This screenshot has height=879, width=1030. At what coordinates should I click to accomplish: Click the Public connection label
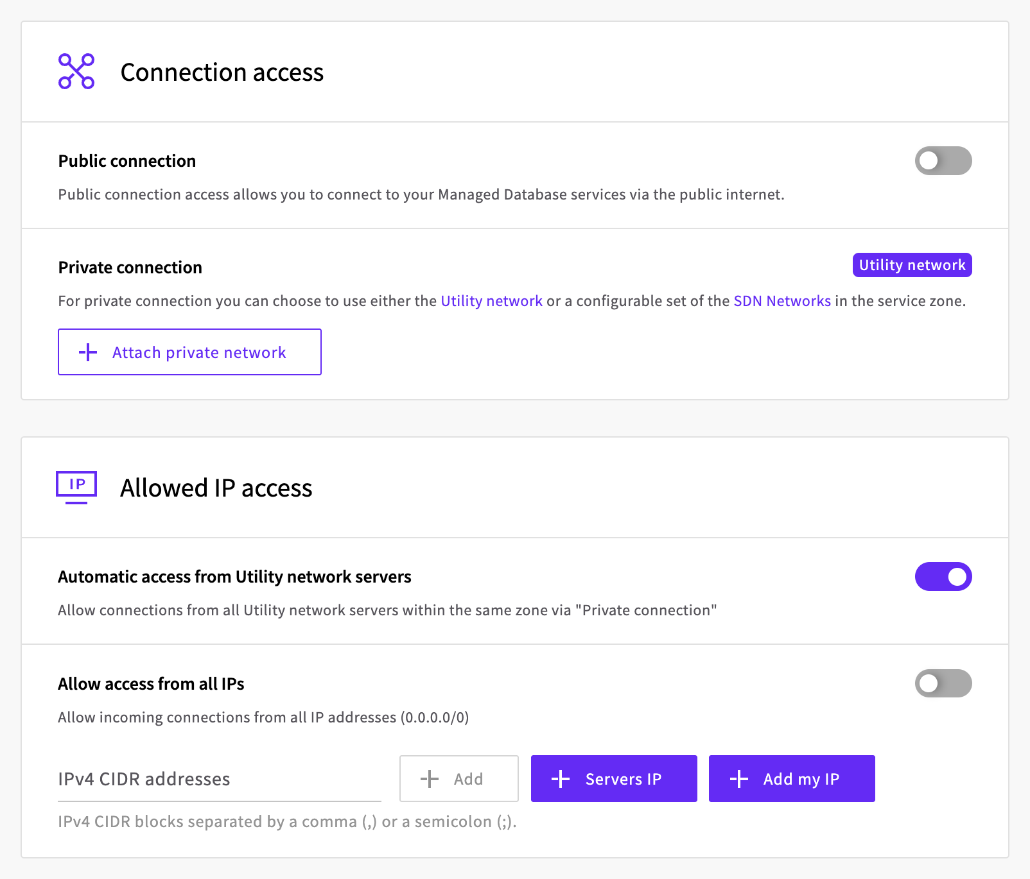pyautogui.click(x=127, y=161)
